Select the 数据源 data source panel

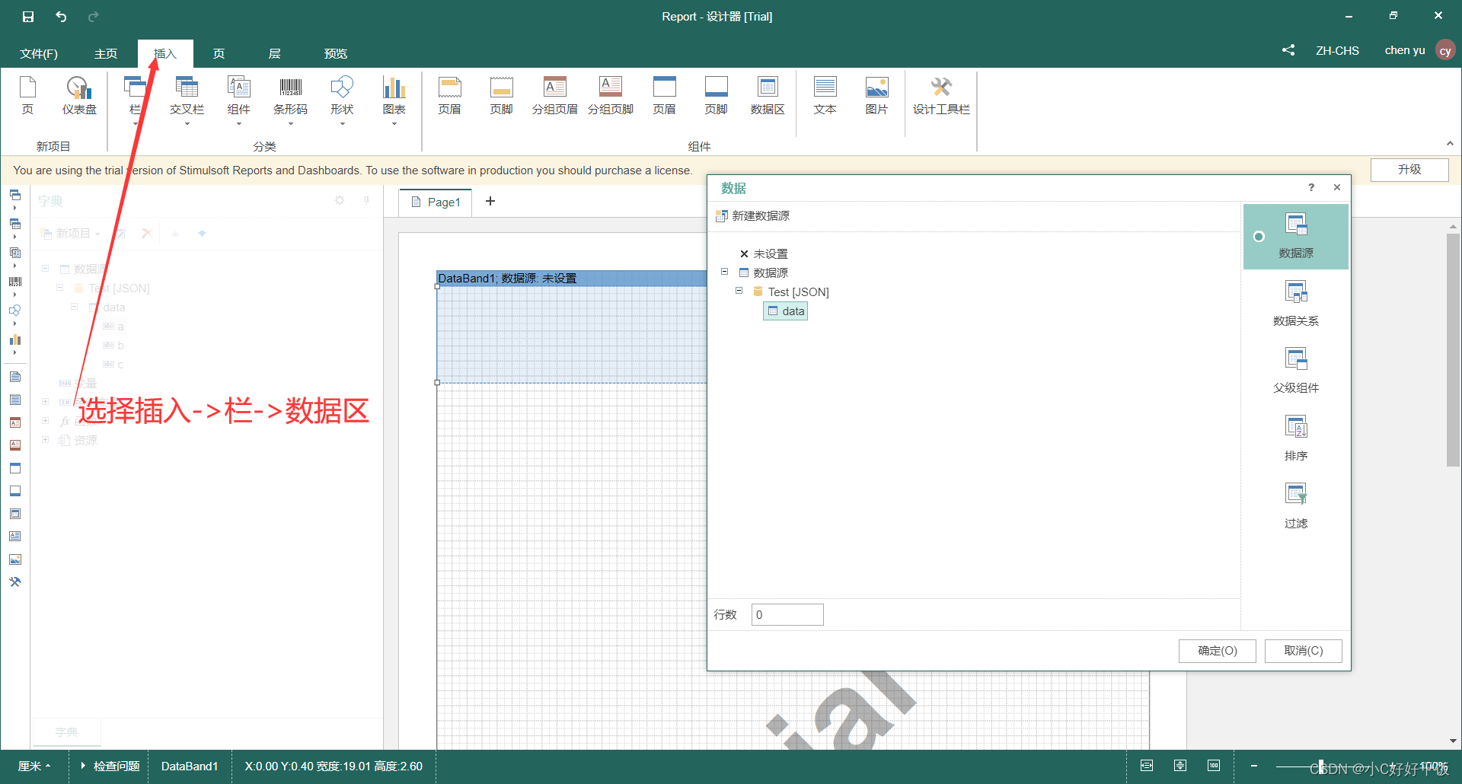[x=1296, y=236]
